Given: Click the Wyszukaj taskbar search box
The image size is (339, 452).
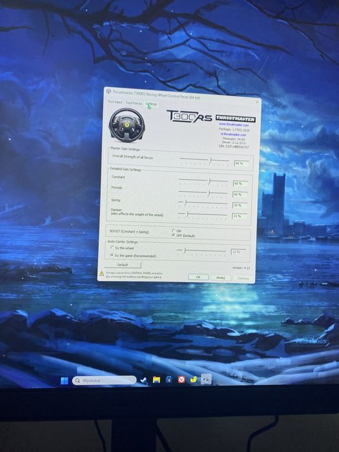Looking at the screenshot, I should coord(104,380).
